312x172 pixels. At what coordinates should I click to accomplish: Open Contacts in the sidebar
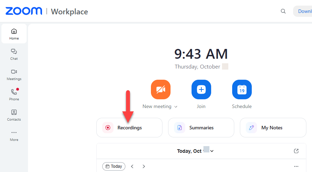(14, 115)
